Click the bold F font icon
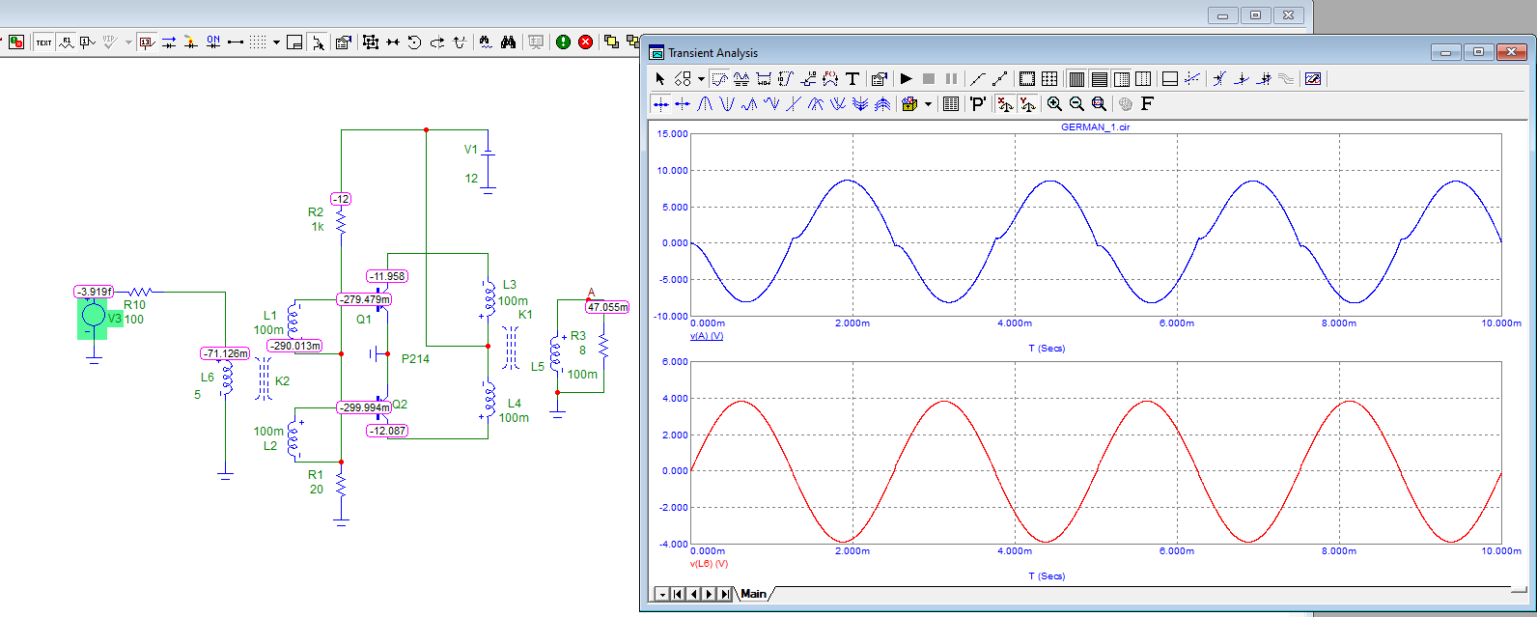This screenshot has height=617, width=1537. (1147, 104)
